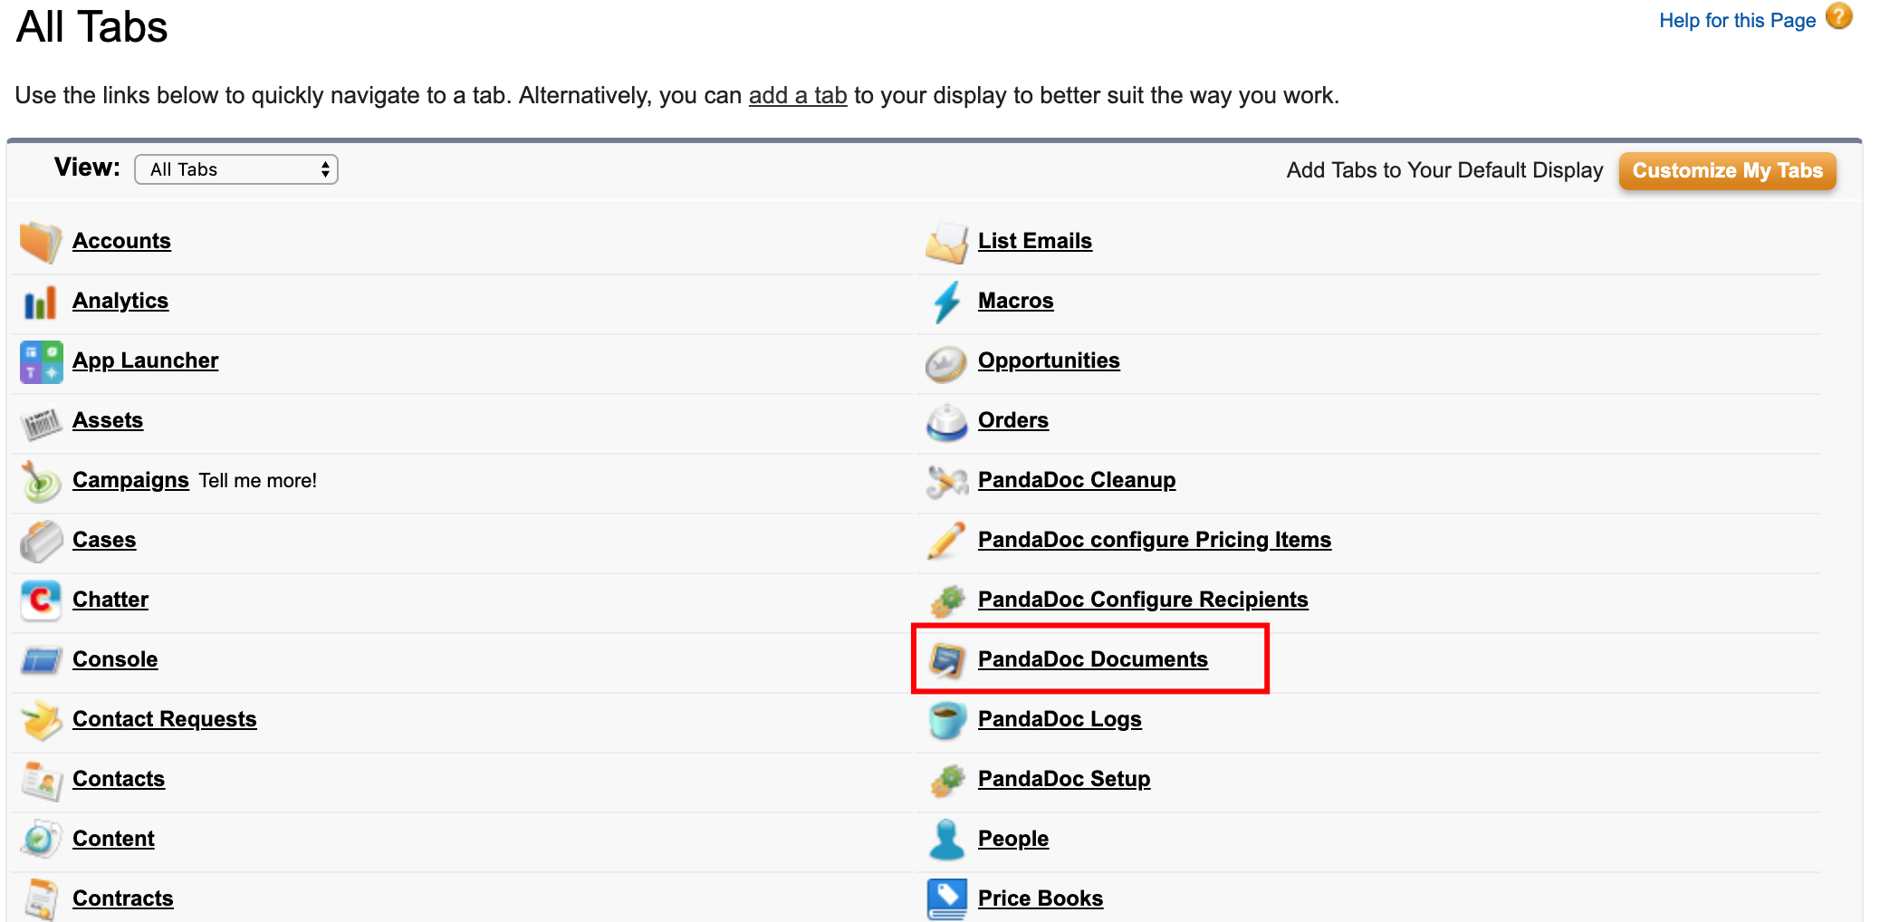Open the PandaDoc Cleanup link
Screen dimensions: 1880x922
click(1077, 480)
